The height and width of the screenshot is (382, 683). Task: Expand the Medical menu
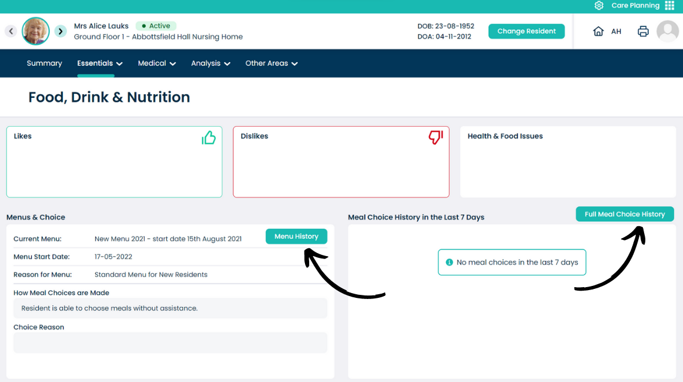pos(157,63)
